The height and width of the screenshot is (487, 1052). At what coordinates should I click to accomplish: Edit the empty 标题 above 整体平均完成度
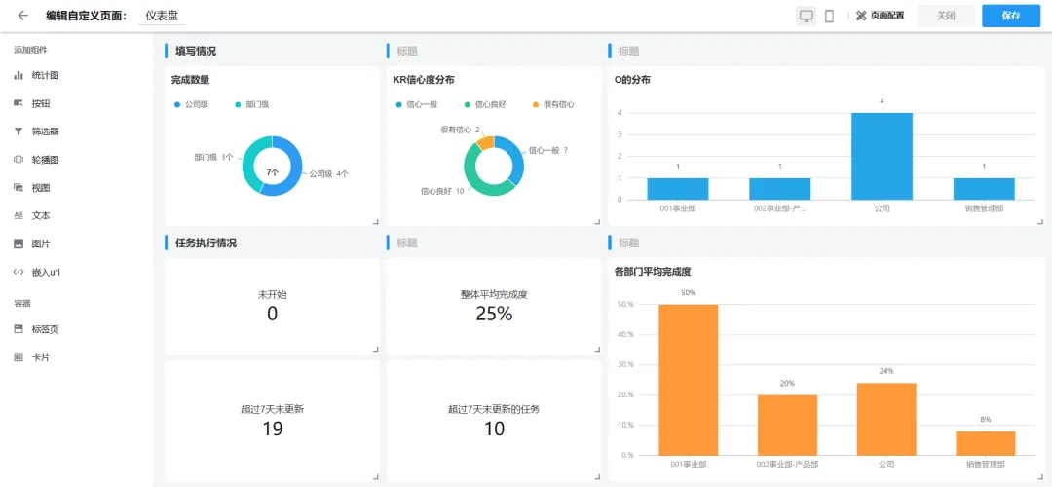coord(407,243)
